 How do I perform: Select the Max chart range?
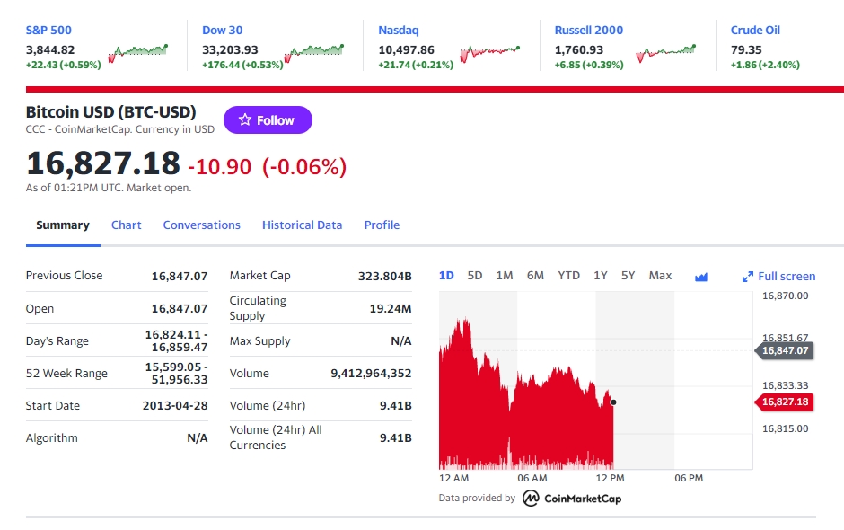(x=660, y=276)
